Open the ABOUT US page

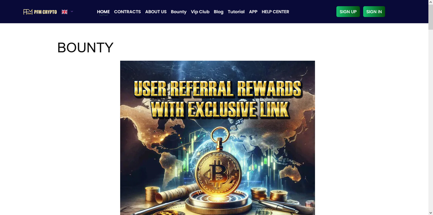(x=156, y=12)
